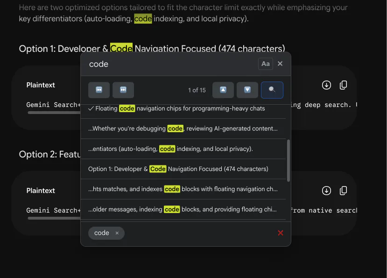Click the highlighted 'code' in the intro paragraph
The image size is (387, 278).
(x=143, y=19)
